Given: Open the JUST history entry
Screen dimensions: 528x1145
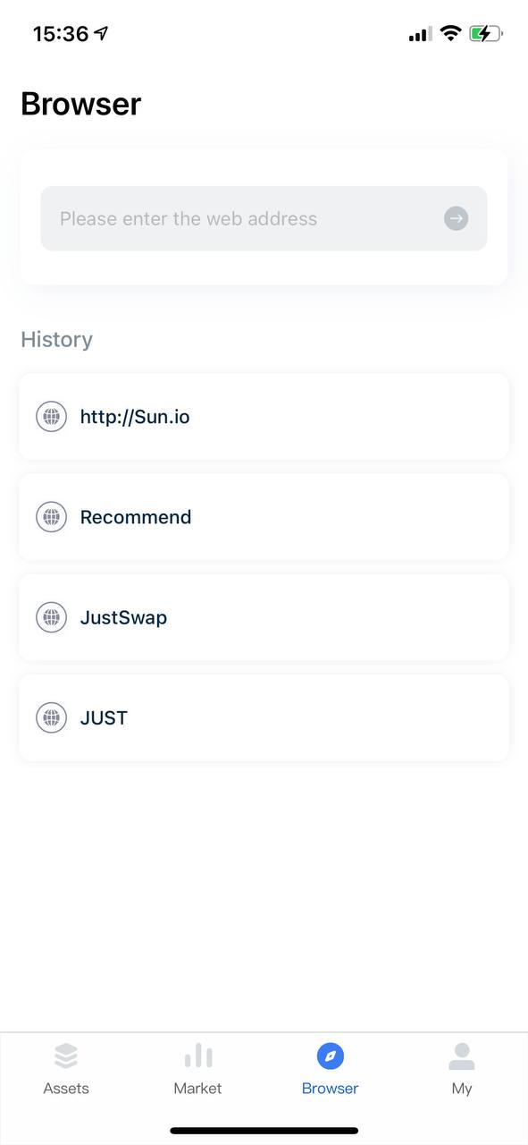Looking at the screenshot, I should coord(264,717).
